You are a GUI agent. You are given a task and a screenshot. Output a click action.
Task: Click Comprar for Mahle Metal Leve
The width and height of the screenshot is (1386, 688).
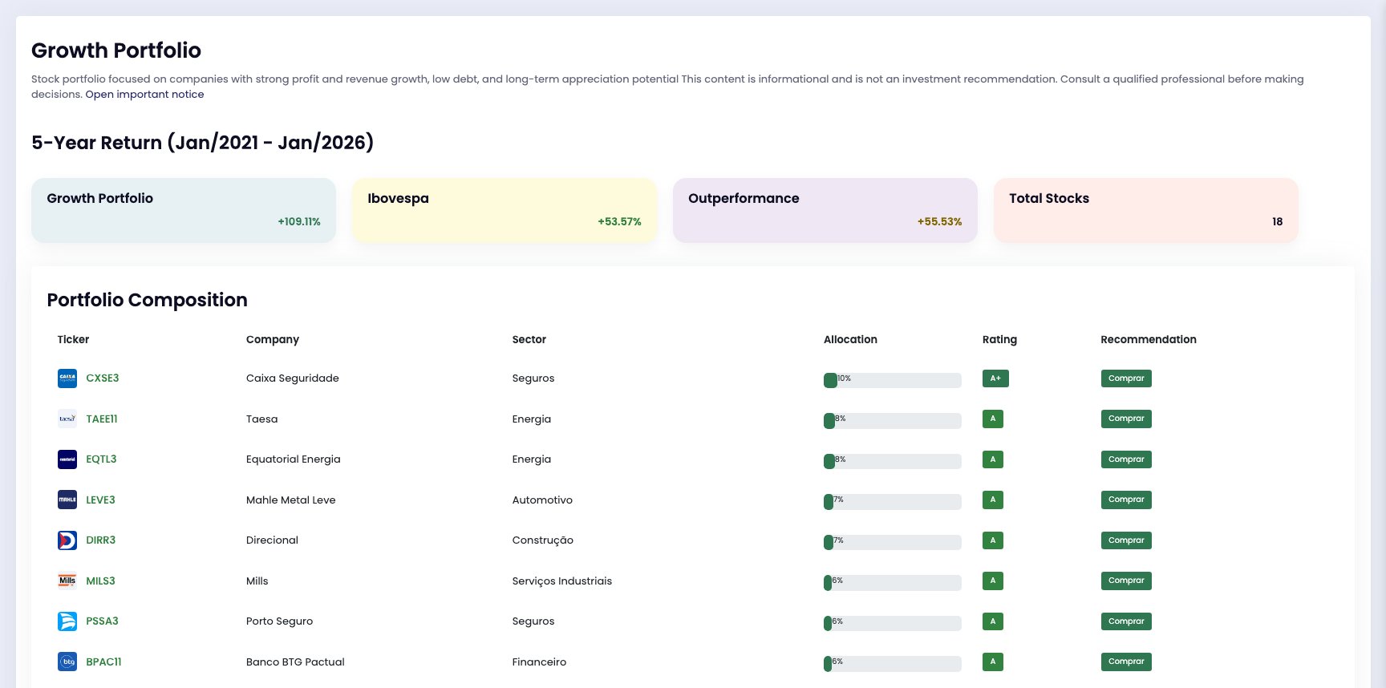1126,500
